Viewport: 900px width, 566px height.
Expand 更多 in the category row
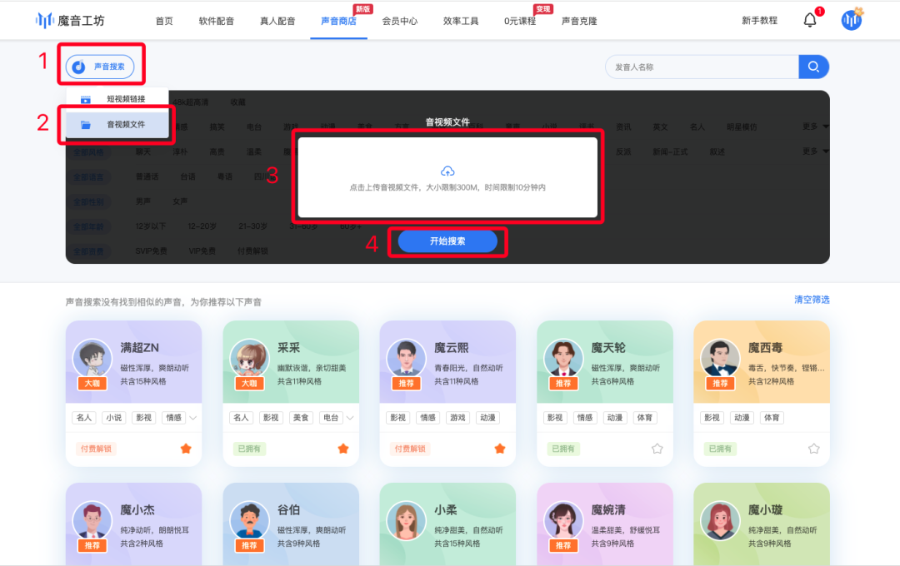(x=816, y=127)
